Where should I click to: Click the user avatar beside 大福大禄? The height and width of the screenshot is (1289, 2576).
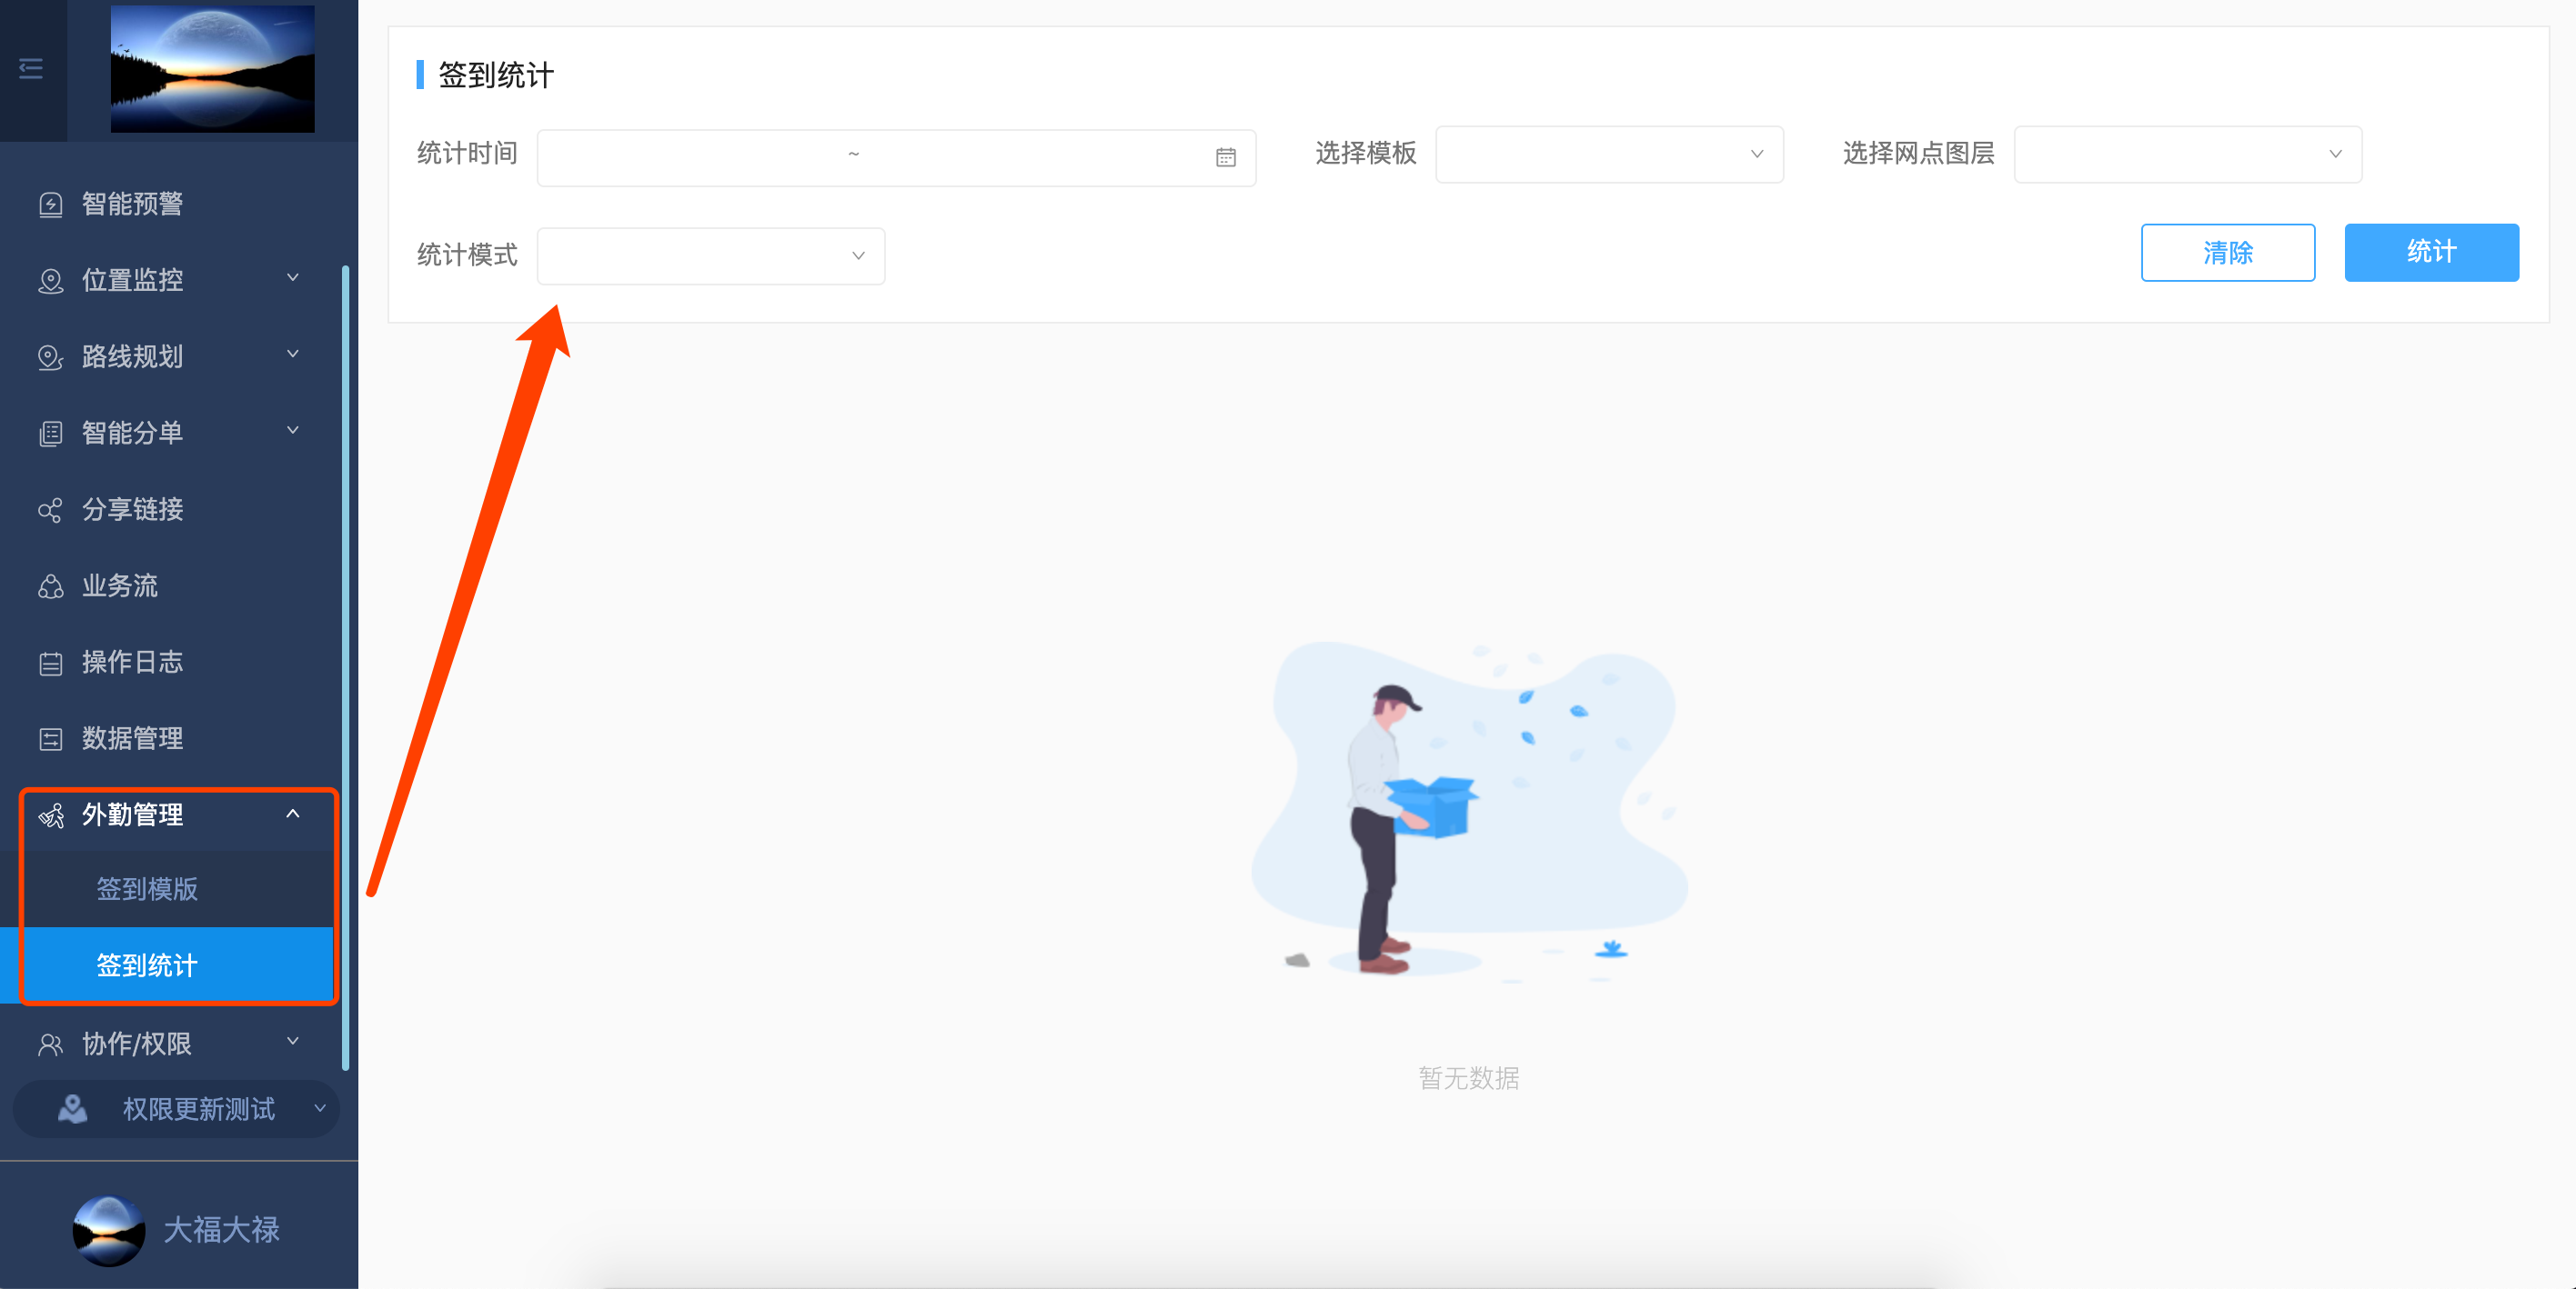(108, 1231)
